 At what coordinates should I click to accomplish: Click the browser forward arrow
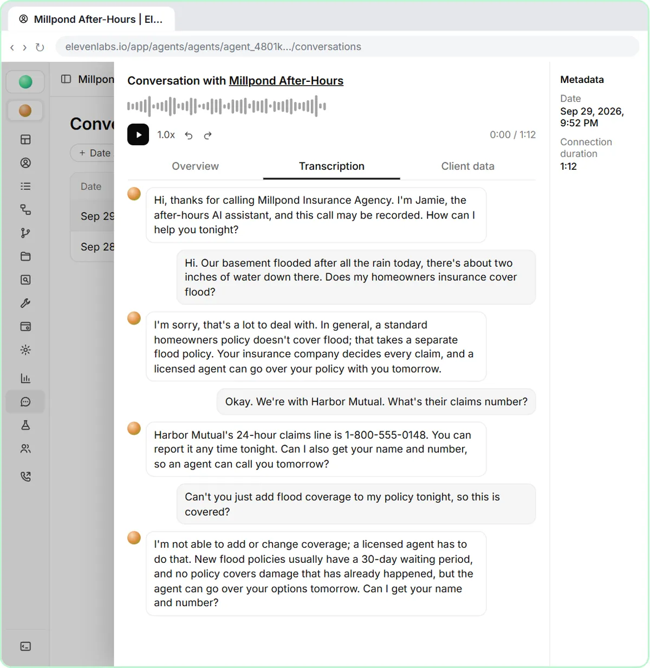[x=24, y=47]
